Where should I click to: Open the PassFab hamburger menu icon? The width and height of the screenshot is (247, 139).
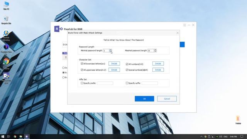(184, 25)
